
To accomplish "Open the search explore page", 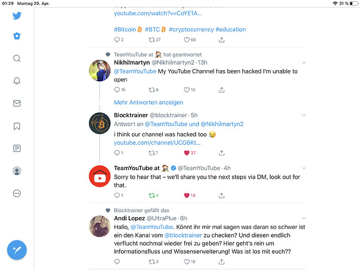I will (x=17, y=58).
